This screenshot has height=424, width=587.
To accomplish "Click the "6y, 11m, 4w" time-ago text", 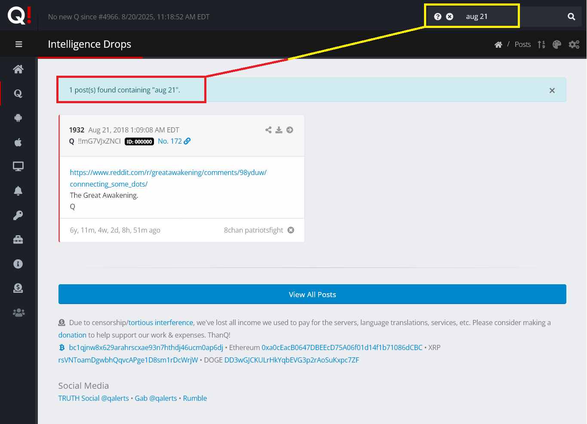I will pos(115,230).
